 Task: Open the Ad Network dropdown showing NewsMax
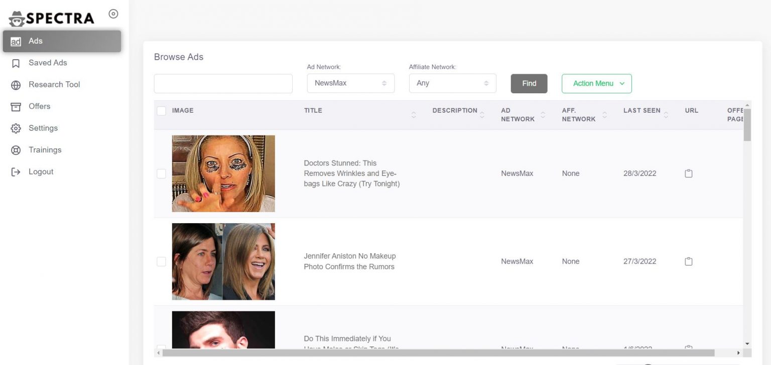(350, 83)
